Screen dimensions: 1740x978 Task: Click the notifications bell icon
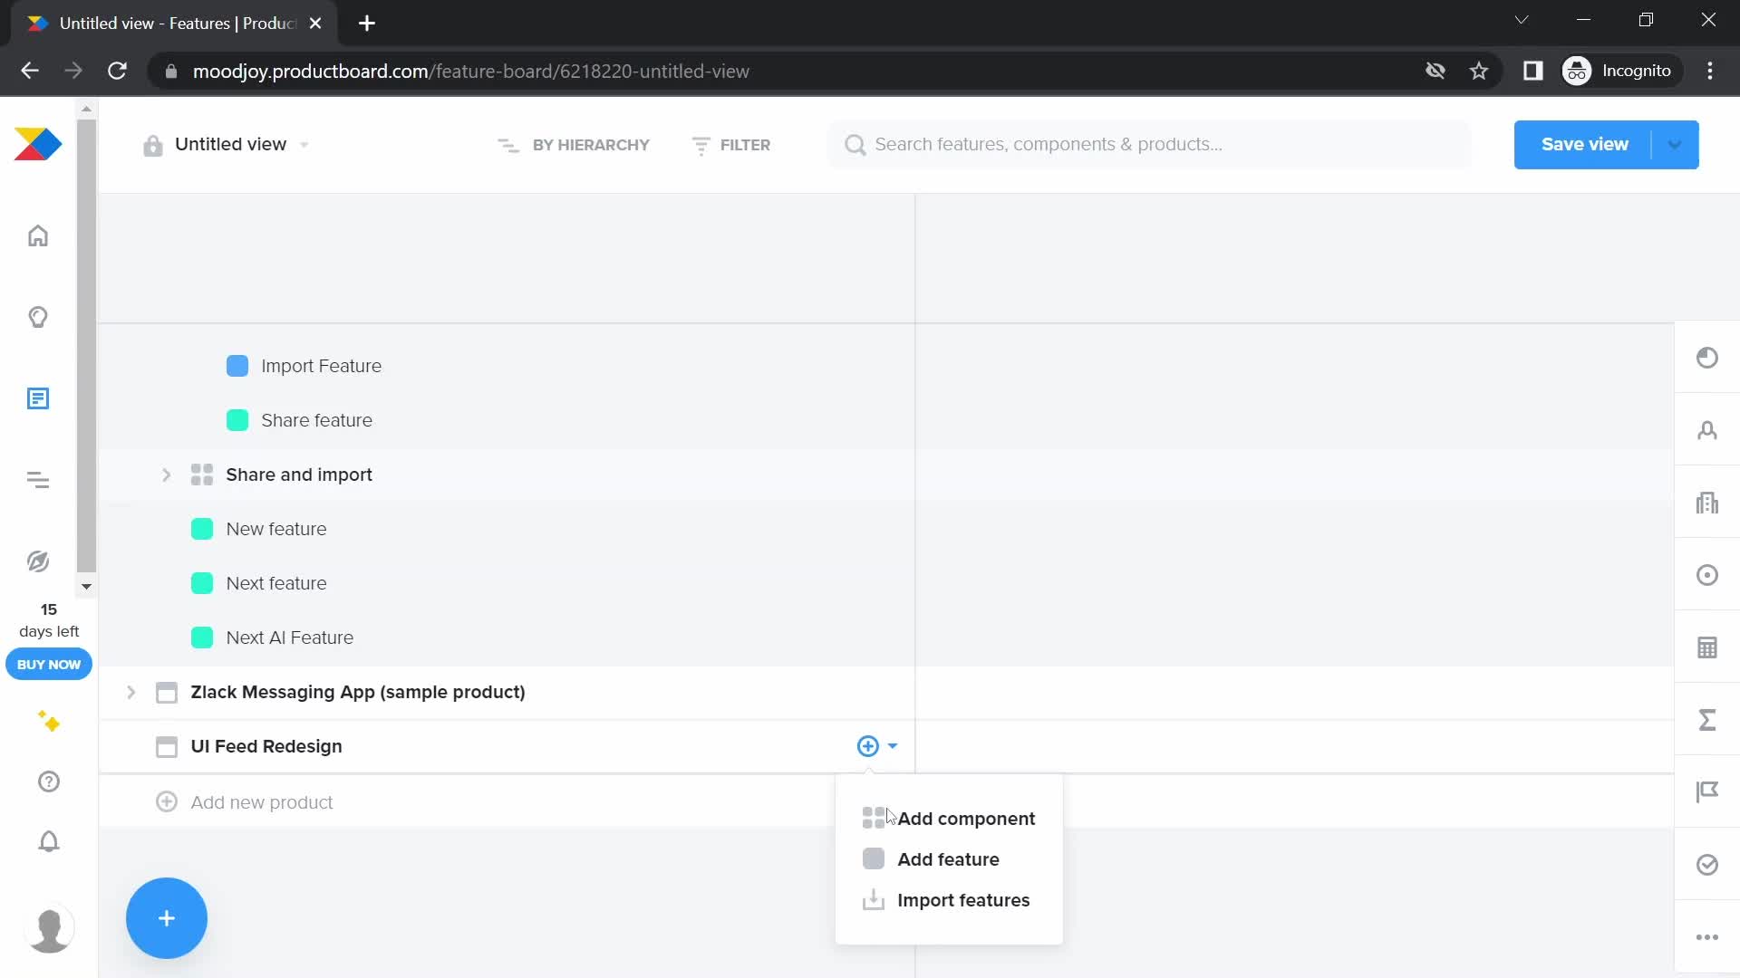[x=48, y=842]
